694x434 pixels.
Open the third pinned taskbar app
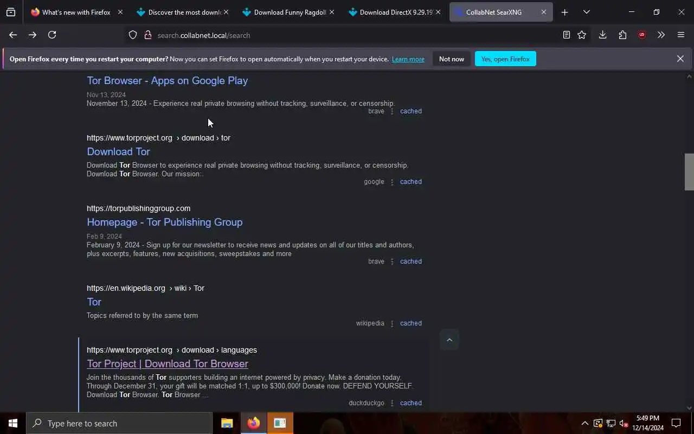coord(280,423)
